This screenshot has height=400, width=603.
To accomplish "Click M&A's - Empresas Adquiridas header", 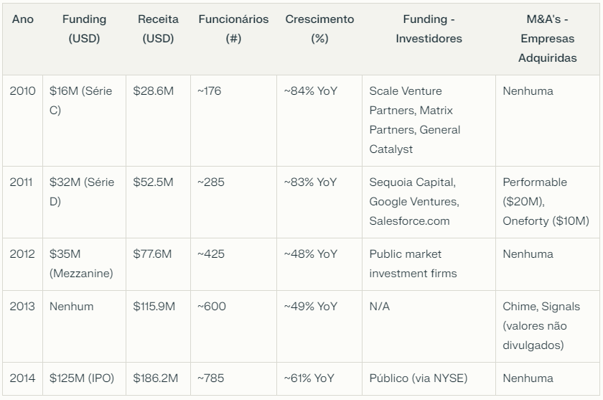I will 547,38.
